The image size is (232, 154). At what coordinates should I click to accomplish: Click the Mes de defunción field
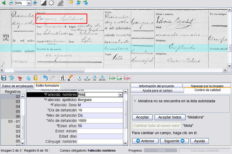[100, 115]
